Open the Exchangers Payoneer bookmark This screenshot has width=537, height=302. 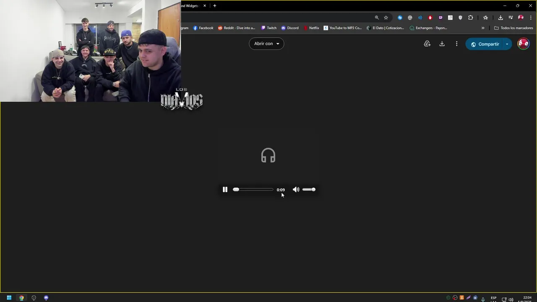(428, 28)
